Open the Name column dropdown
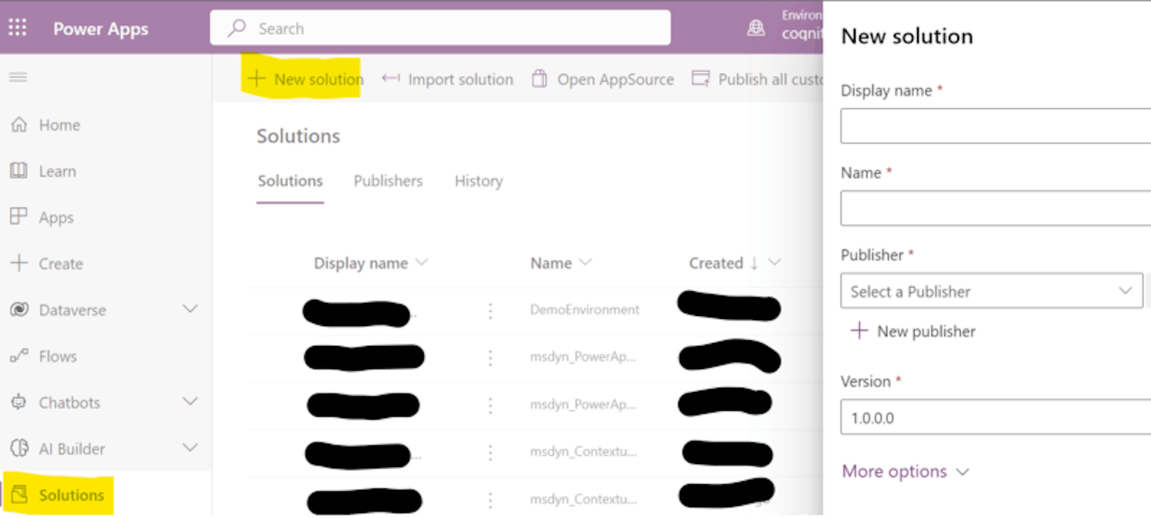 [586, 263]
